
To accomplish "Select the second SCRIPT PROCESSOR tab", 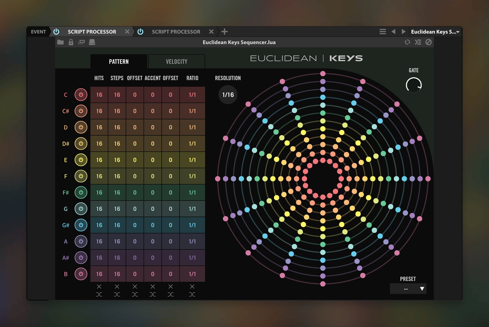I will pyautogui.click(x=176, y=31).
